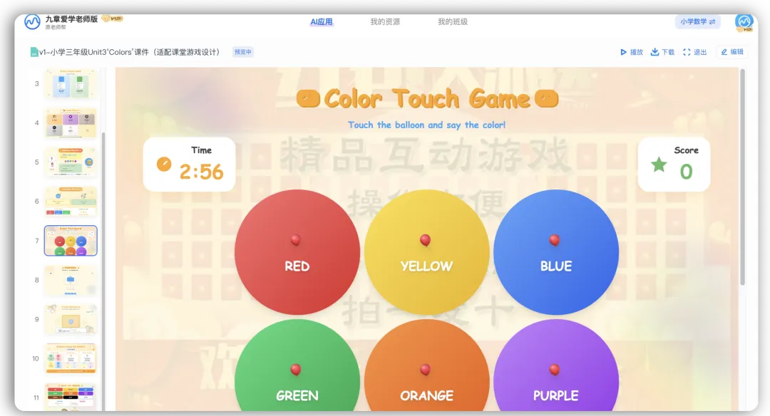Open the AI应用 tab

(321, 21)
